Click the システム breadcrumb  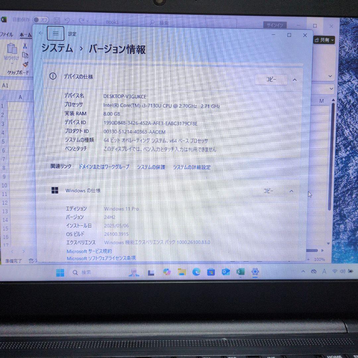pyautogui.click(x=57, y=48)
